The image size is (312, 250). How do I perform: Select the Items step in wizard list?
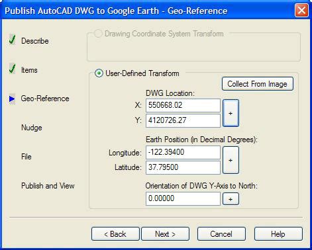tap(29, 70)
